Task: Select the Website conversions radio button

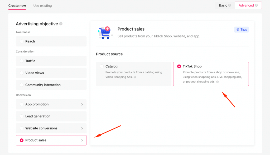Action: pos(22,128)
